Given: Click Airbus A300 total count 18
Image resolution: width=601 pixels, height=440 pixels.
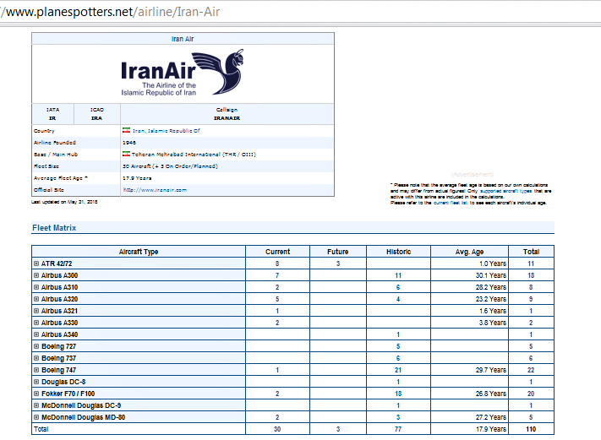Looking at the screenshot, I should click(531, 275).
